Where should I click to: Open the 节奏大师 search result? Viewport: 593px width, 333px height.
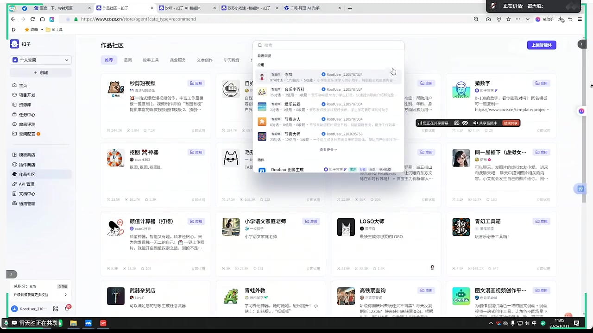pyautogui.click(x=329, y=136)
